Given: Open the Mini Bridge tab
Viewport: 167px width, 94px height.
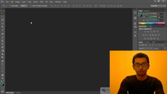Looking at the screenshot, I should click(x=10, y=93).
